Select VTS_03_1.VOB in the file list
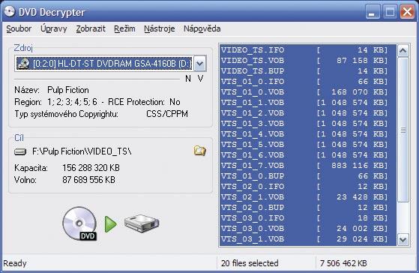 coord(308,239)
